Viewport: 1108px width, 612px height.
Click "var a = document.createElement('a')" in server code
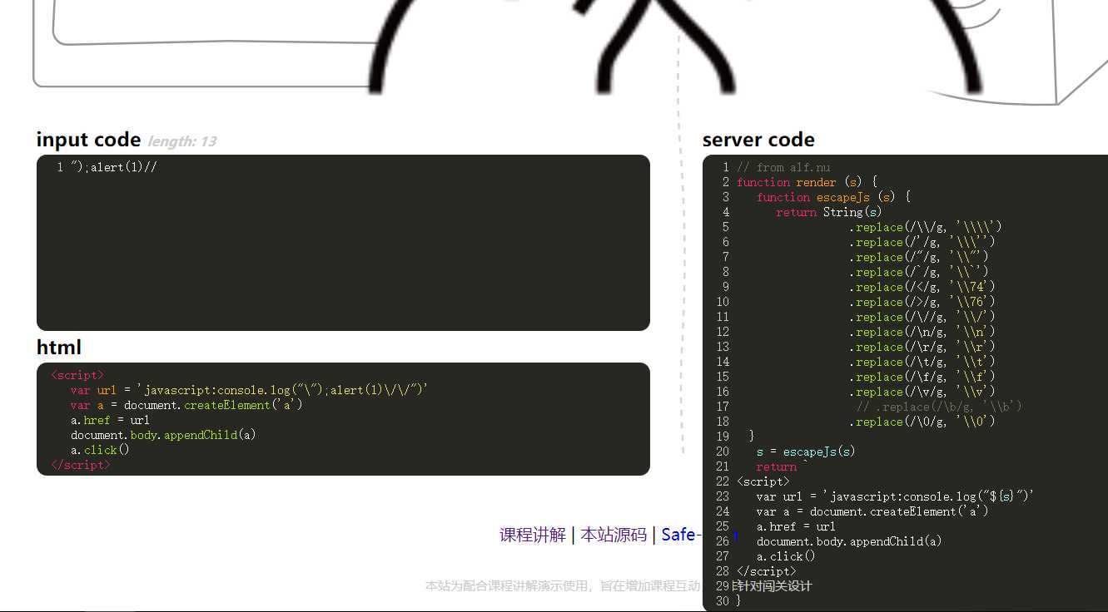872,511
